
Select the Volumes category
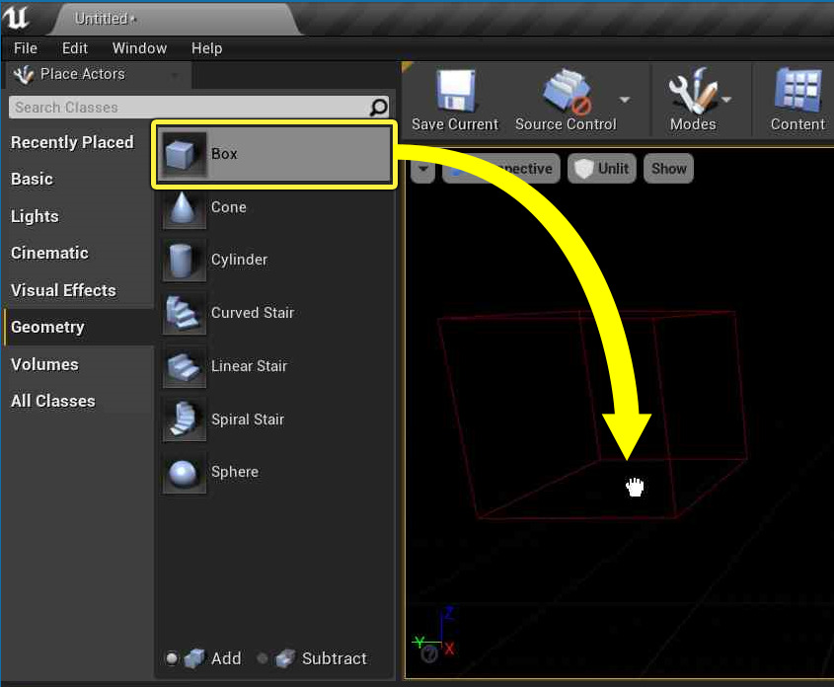click(45, 364)
